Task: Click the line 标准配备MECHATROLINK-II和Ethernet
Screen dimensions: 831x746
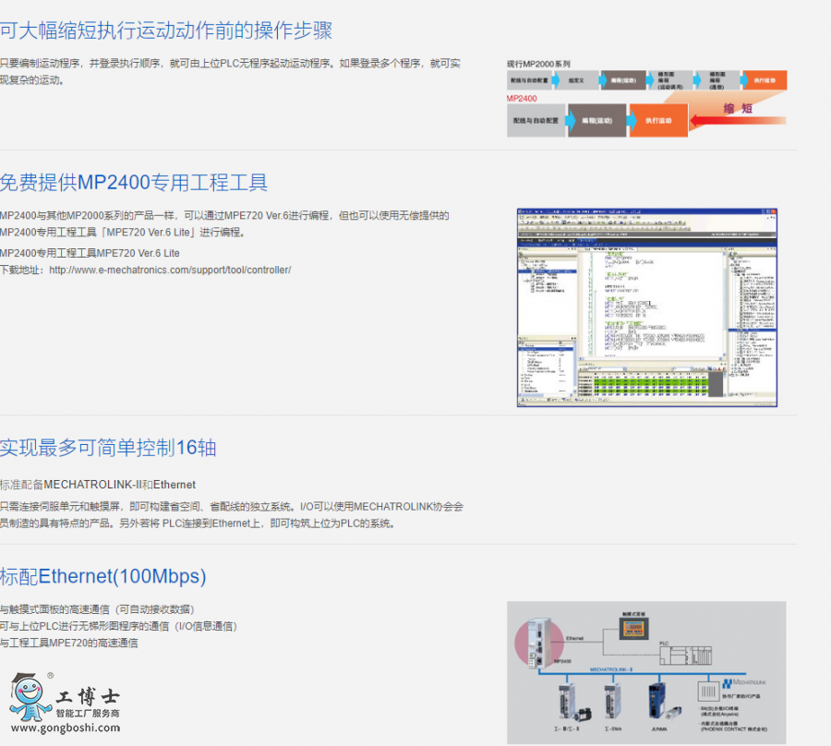Action: click(x=98, y=485)
